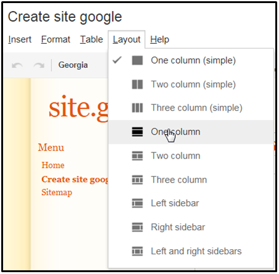Open the Help menu
Screen dimensions: 279x274
(159, 39)
